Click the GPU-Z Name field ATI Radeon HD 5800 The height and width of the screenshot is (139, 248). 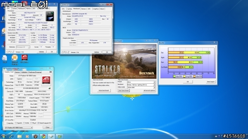tap(28, 76)
